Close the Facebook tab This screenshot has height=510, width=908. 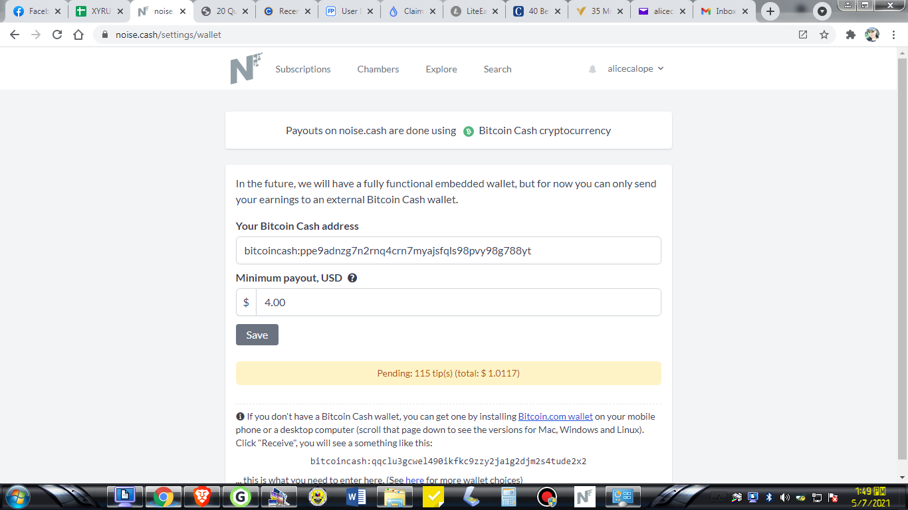57,11
